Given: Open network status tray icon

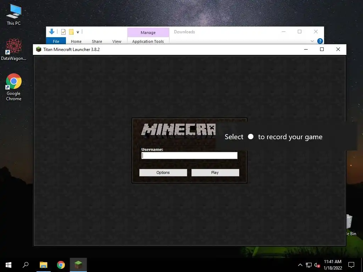Looking at the screenshot, I should (309, 265).
